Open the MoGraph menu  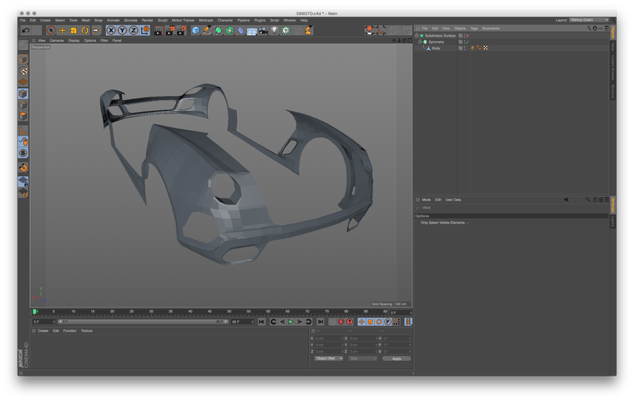tap(206, 21)
